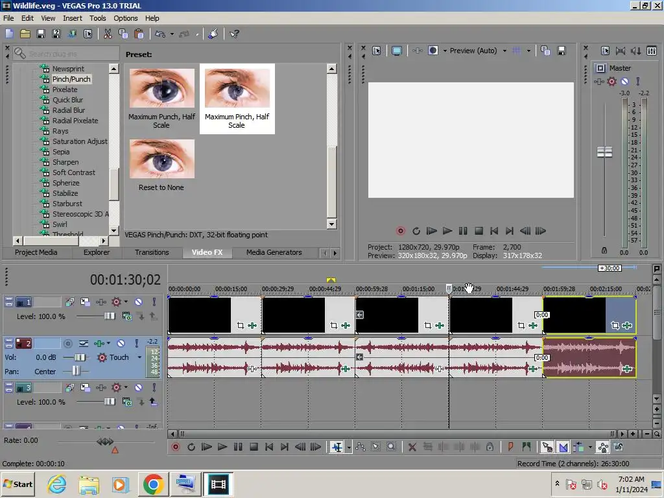The image size is (664, 498).
Task: Click the Windows Start button
Action: (x=18, y=484)
